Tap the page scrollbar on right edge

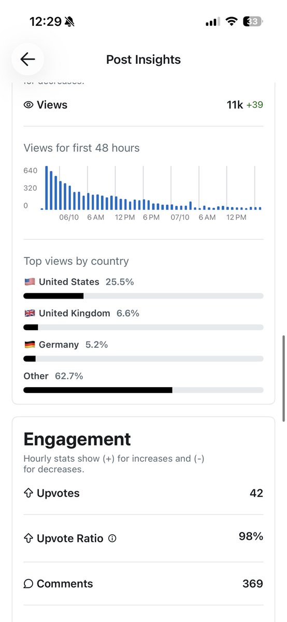(x=283, y=378)
